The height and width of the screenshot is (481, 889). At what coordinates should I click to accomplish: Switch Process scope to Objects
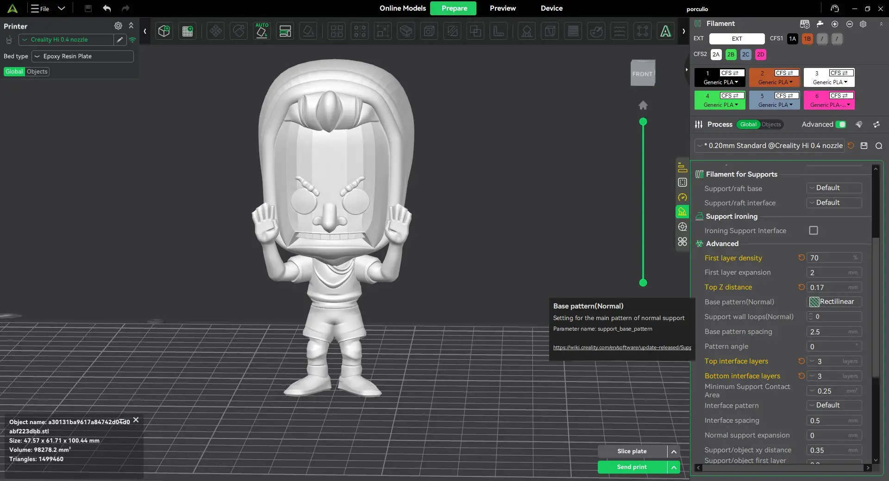coord(771,124)
